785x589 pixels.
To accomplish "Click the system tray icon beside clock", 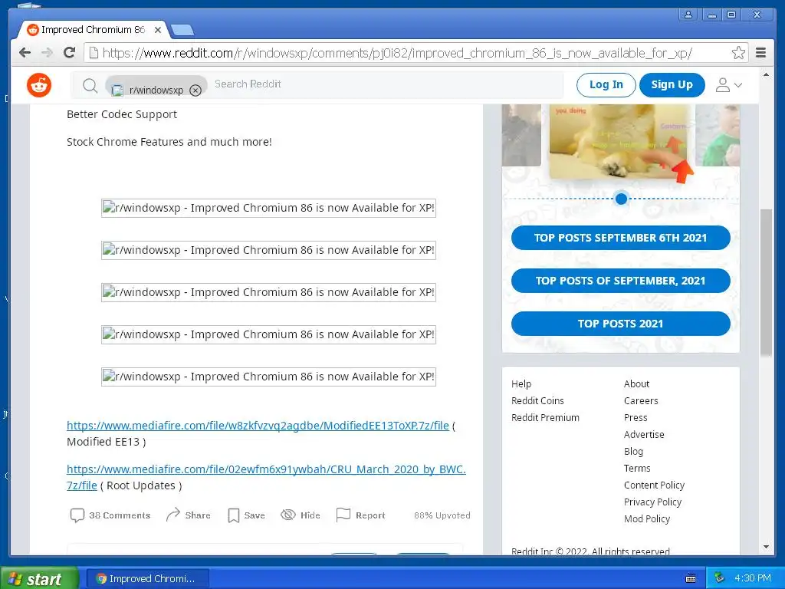I will 719,578.
